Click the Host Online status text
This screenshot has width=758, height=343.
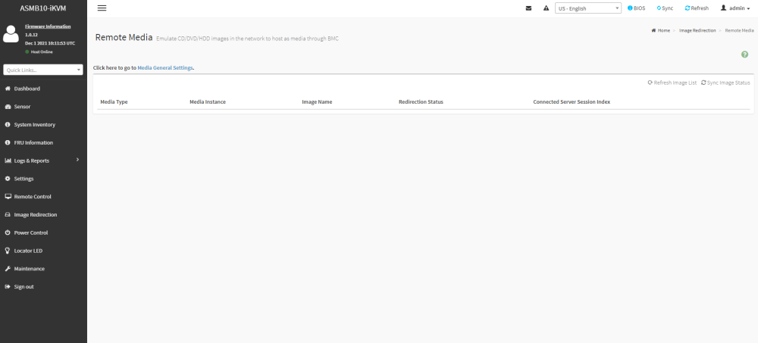(42, 51)
